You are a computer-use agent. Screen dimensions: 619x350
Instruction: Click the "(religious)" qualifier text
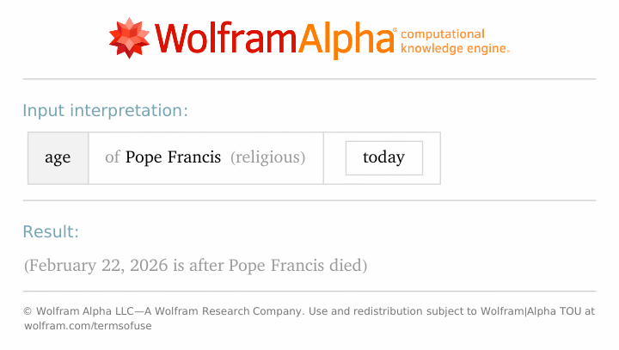tap(267, 157)
